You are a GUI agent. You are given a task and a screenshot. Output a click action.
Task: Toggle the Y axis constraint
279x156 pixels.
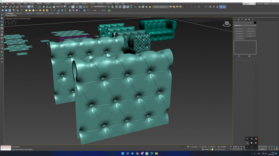214,7
